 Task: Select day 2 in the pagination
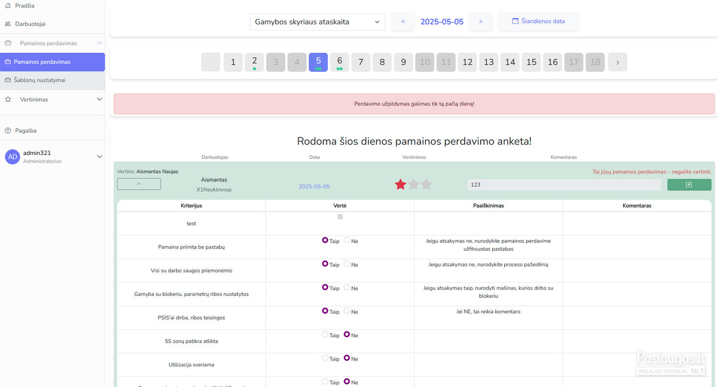254,62
